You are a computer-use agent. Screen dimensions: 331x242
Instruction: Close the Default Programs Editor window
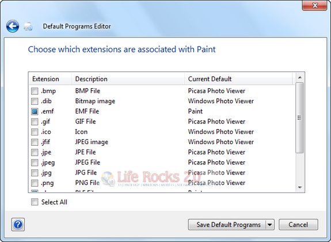[315, 5]
